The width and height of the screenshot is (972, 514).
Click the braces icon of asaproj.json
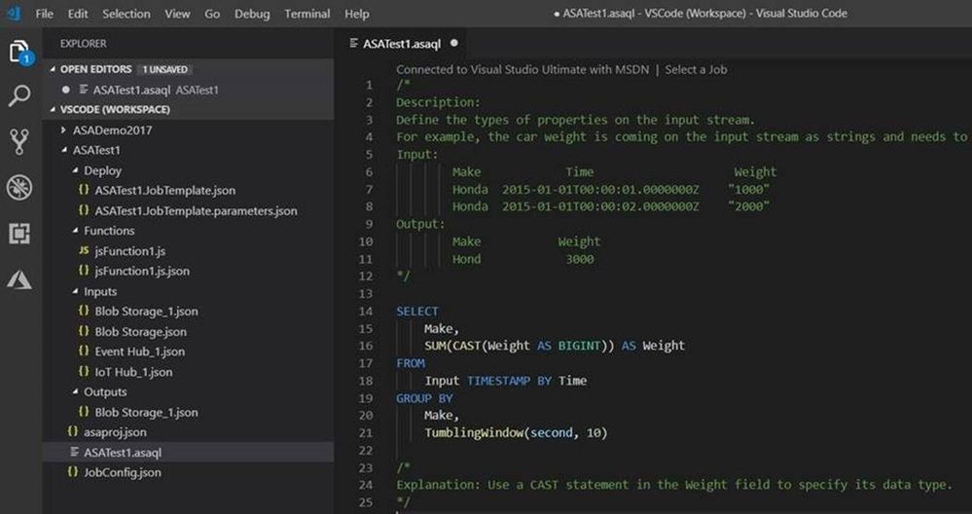[73, 432]
